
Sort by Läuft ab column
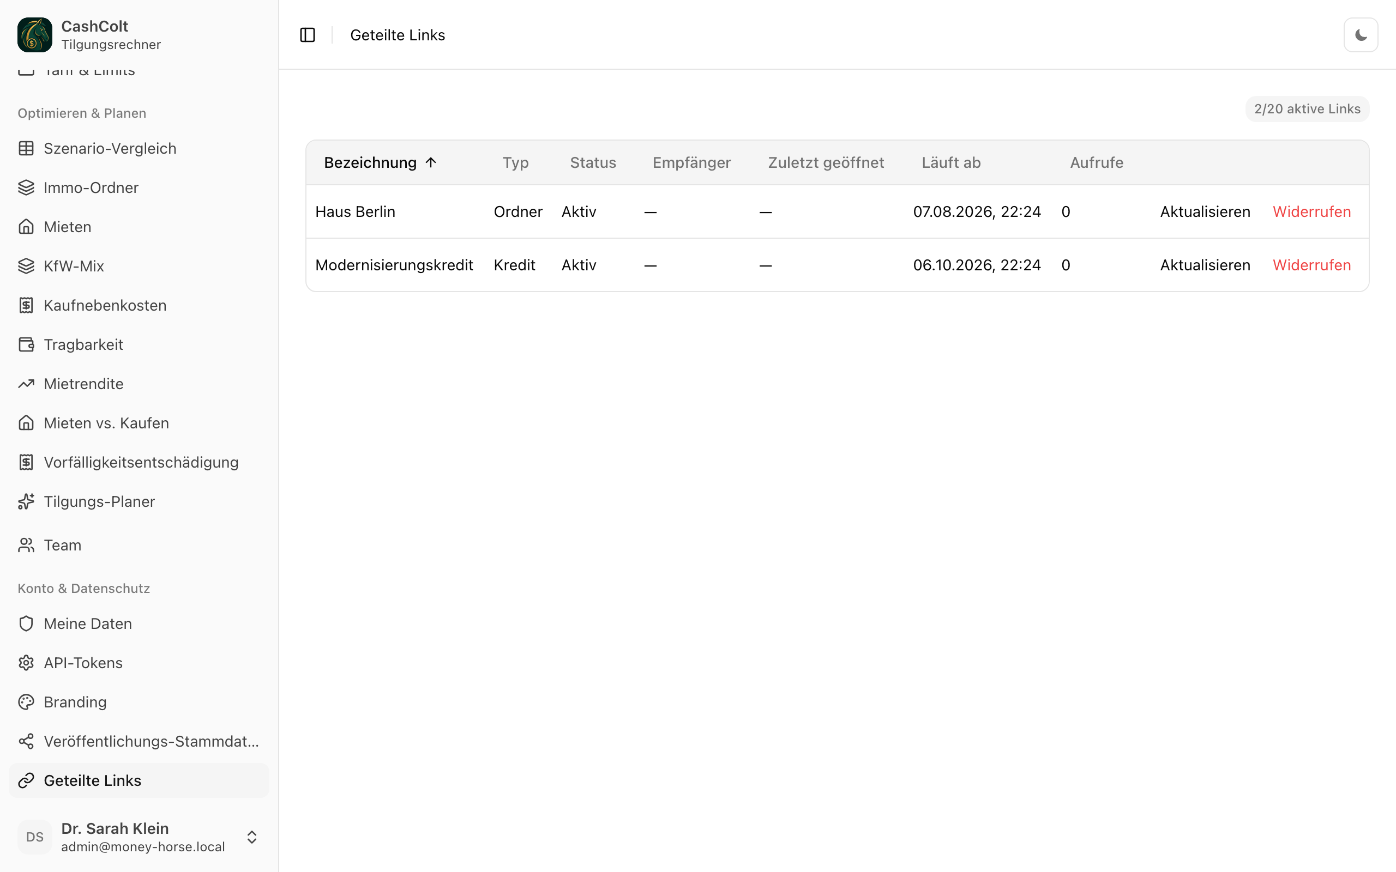click(x=951, y=162)
